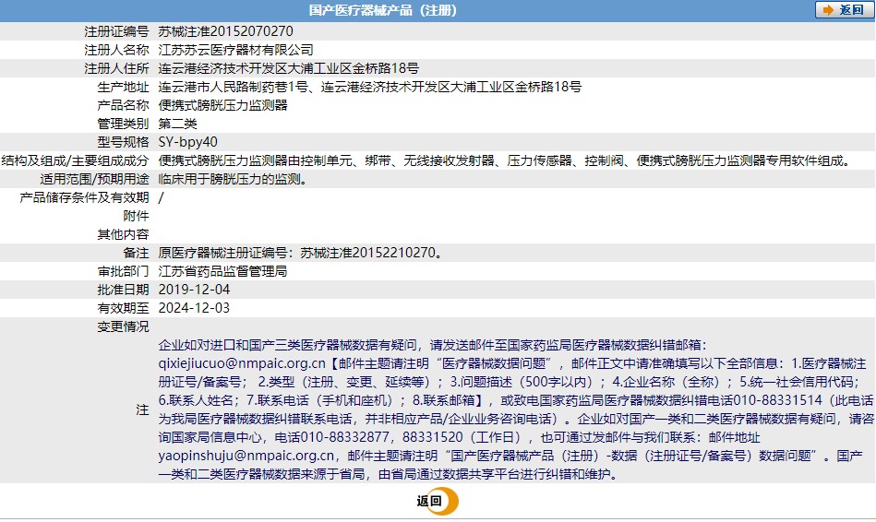Select company name 江苏苏云医疗器材有限公司
Image resolution: width=876 pixels, height=522 pixels.
pos(235,50)
